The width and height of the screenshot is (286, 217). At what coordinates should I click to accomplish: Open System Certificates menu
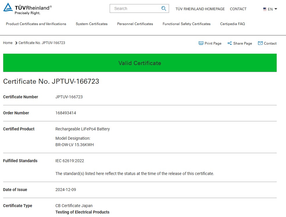coord(92,24)
